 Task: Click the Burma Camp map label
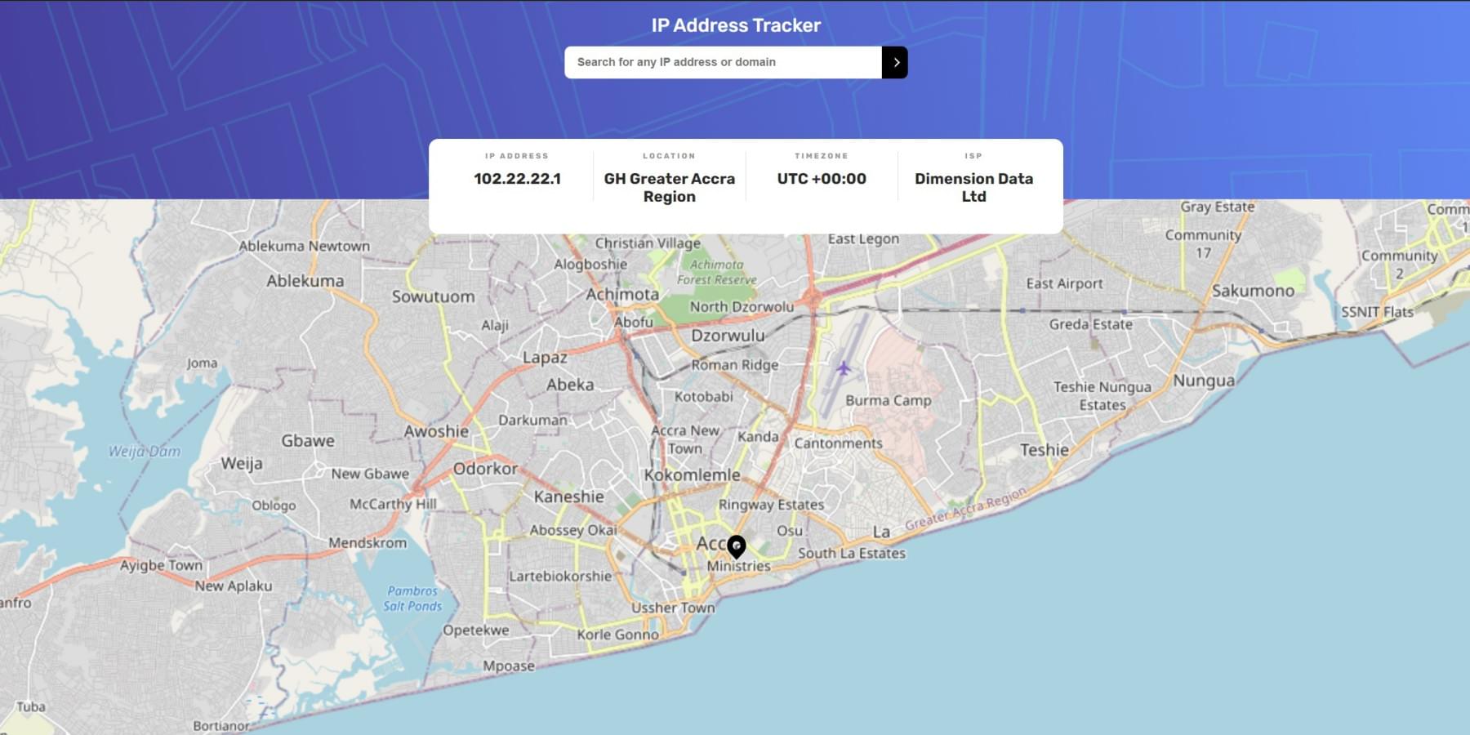tap(888, 400)
